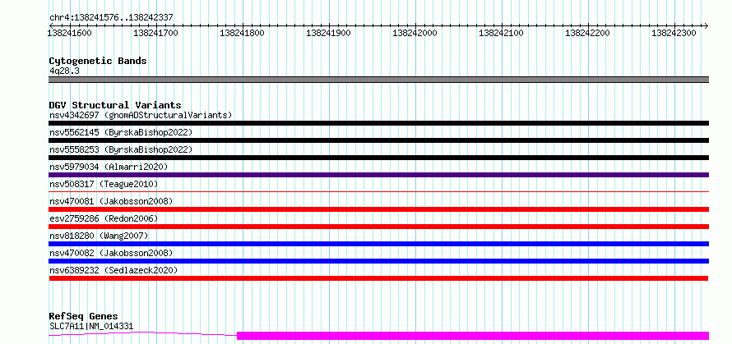
Task: Click ruler position 138242000
Action: (415, 33)
